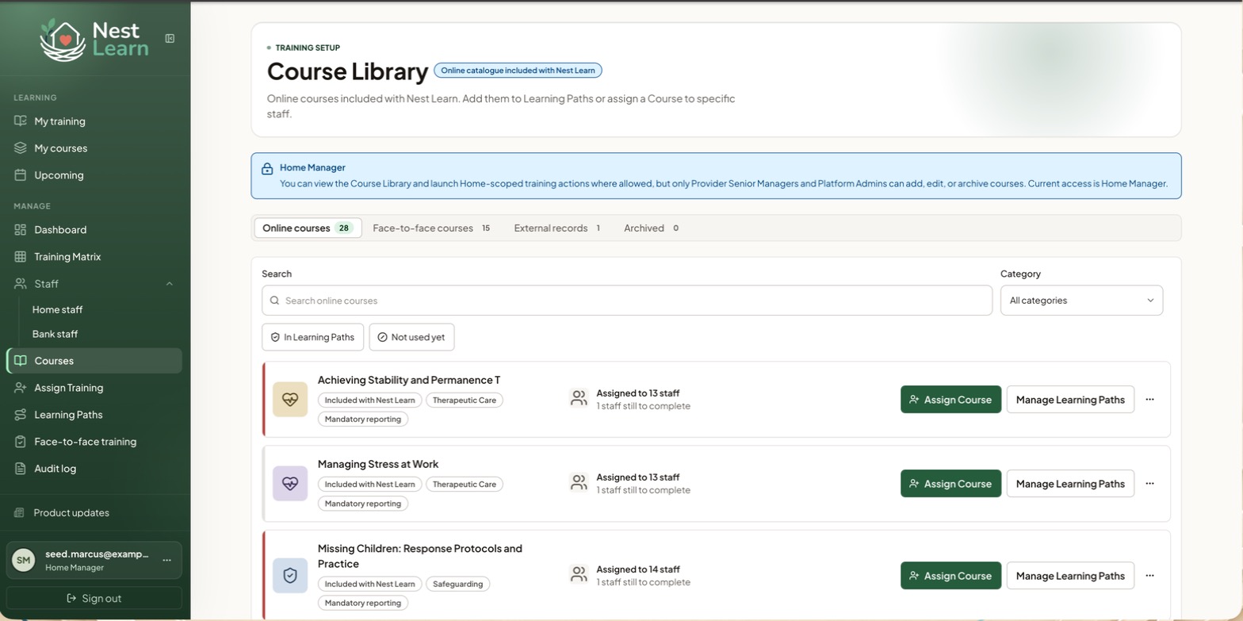Focus the Search online courses field

coord(627,301)
